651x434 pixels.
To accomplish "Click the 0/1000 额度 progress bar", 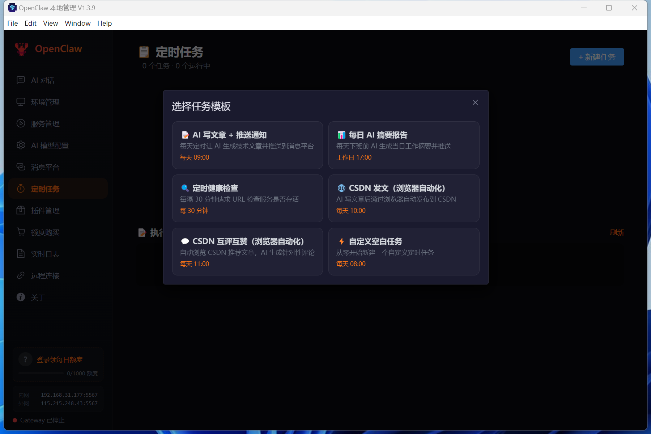I will (41, 373).
